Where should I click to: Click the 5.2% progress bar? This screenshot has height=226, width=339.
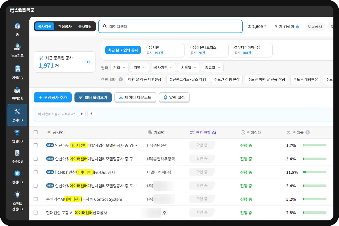click(314, 199)
